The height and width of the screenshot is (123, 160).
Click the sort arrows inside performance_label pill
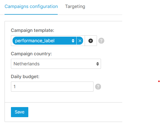(73, 41)
